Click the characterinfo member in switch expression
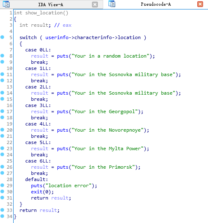The width and height of the screenshot is (208, 223). [x=93, y=37]
